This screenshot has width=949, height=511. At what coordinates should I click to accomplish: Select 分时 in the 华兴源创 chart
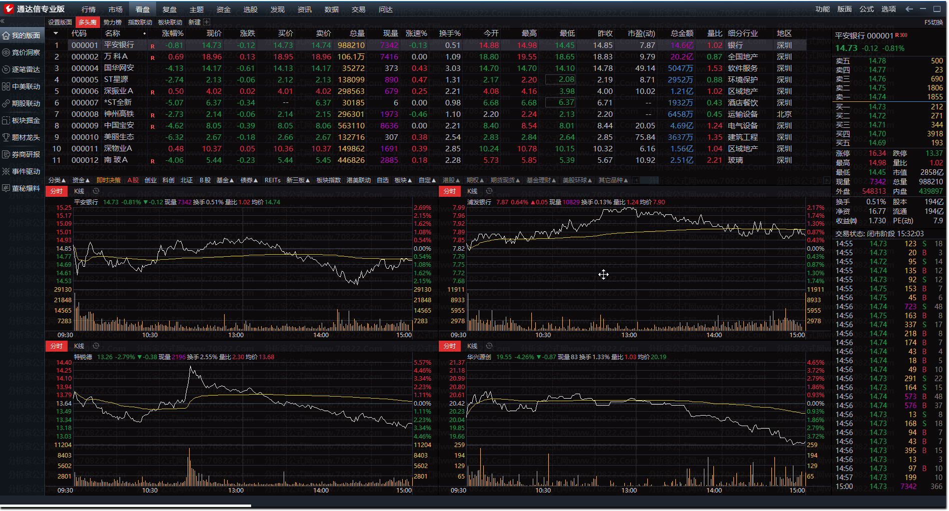click(450, 346)
